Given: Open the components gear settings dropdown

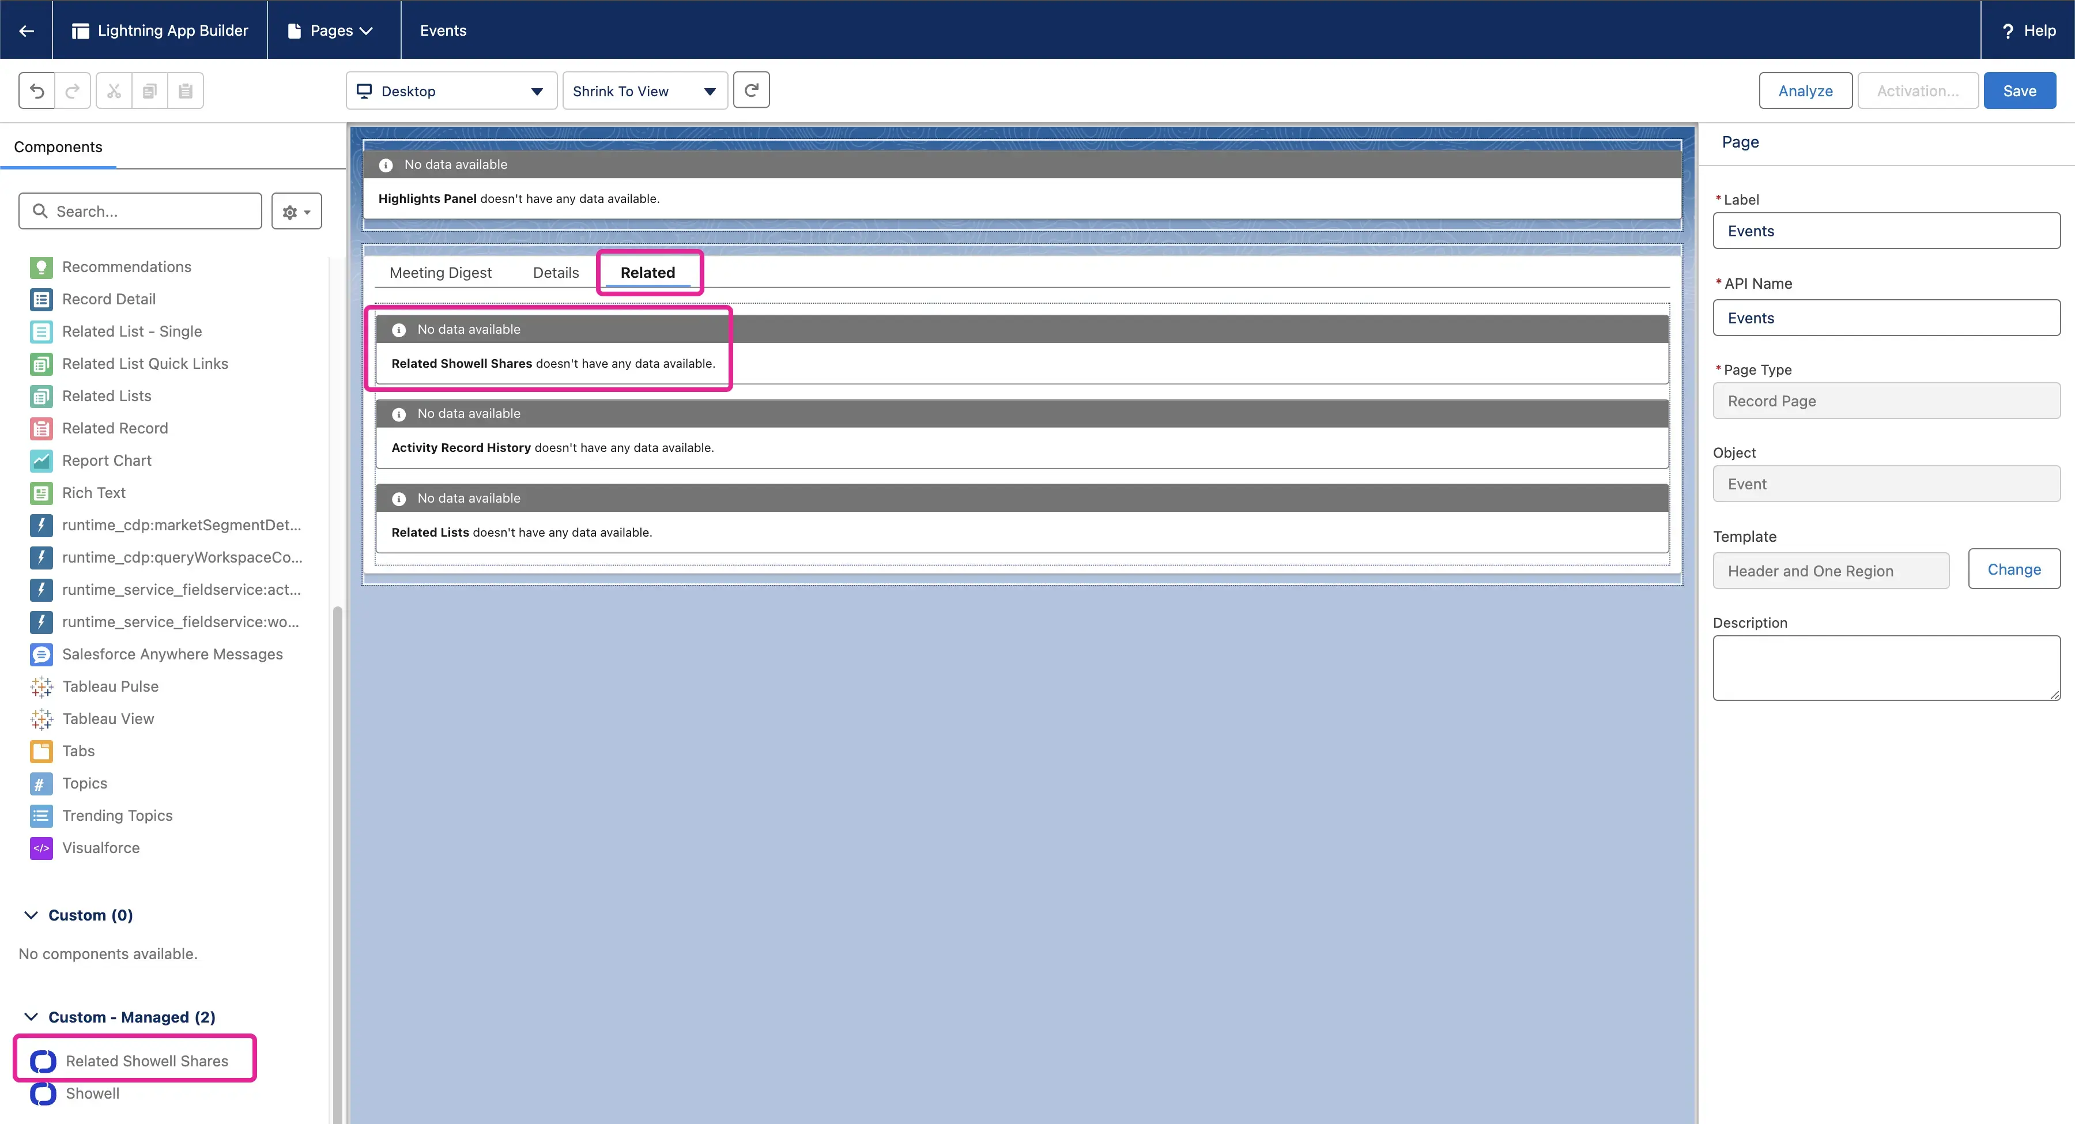Looking at the screenshot, I should pyautogui.click(x=296, y=211).
